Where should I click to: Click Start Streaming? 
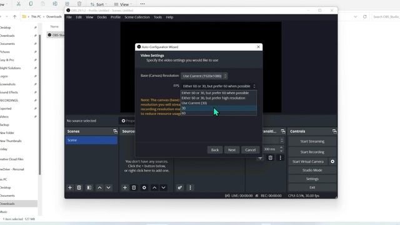click(x=312, y=141)
